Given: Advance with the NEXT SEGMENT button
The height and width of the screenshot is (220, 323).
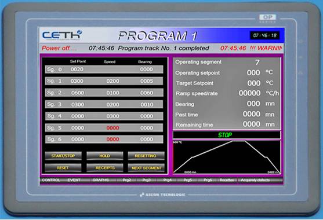Looking at the screenshot, I should point(146,168).
